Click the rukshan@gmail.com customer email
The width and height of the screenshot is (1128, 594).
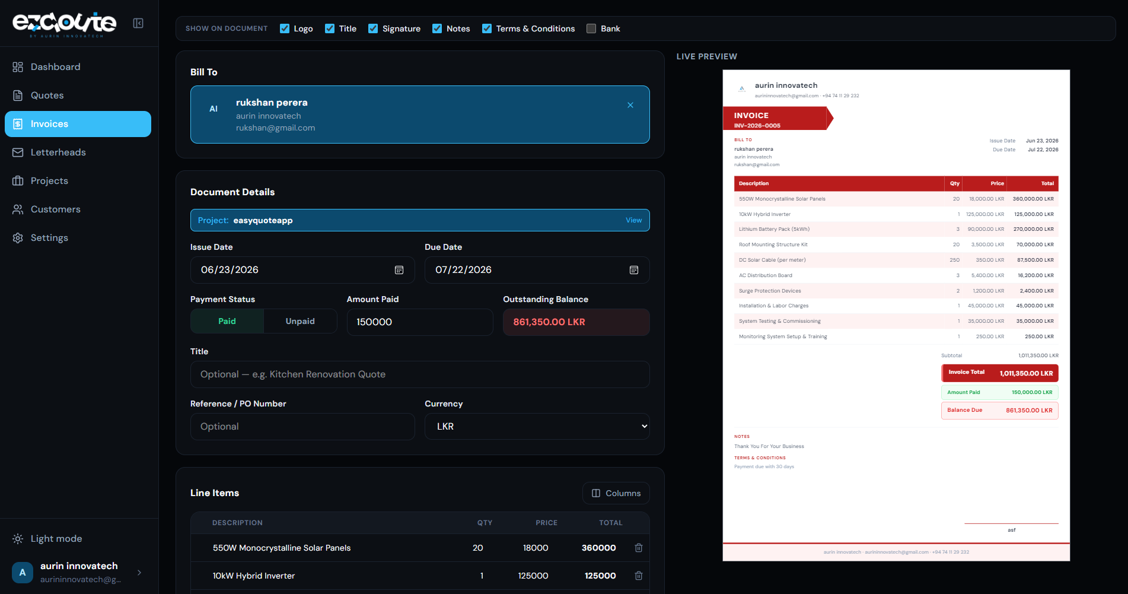pyautogui.click(x=276, y=128)
